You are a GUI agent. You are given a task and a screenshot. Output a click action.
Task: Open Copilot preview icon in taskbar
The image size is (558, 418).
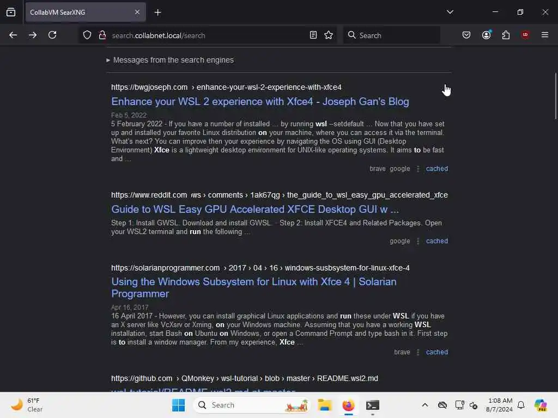coord(541,405)
